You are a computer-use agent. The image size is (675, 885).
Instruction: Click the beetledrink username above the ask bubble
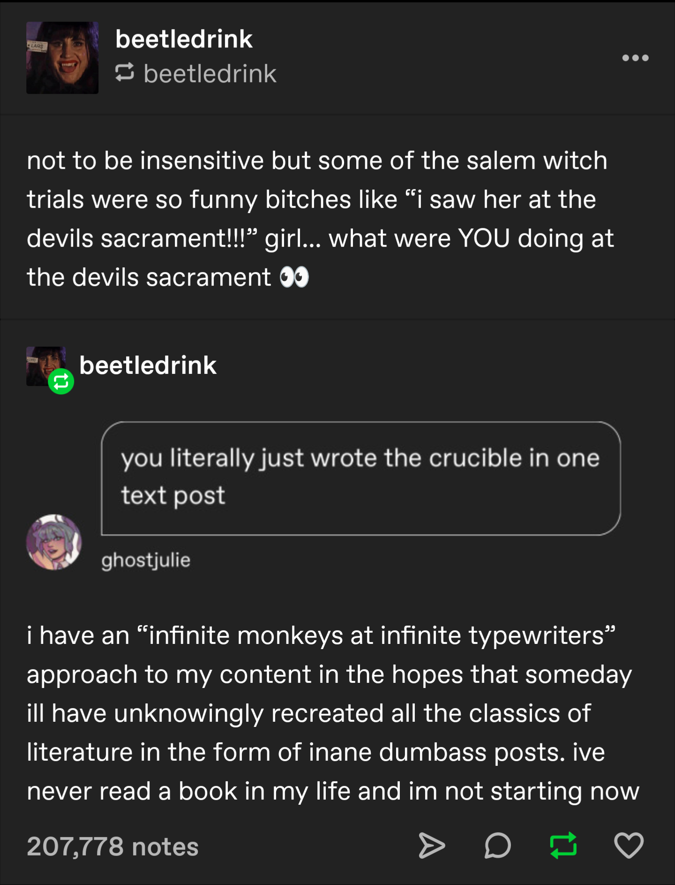point(148,365)
